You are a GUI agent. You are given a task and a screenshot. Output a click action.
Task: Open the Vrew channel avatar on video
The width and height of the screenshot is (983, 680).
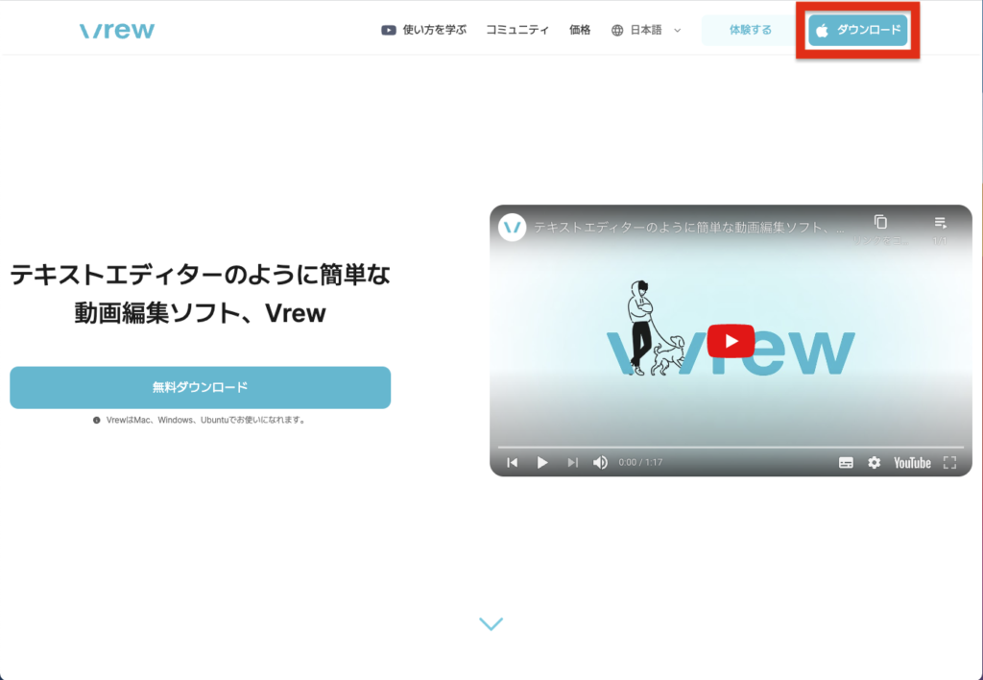[513, 228]
